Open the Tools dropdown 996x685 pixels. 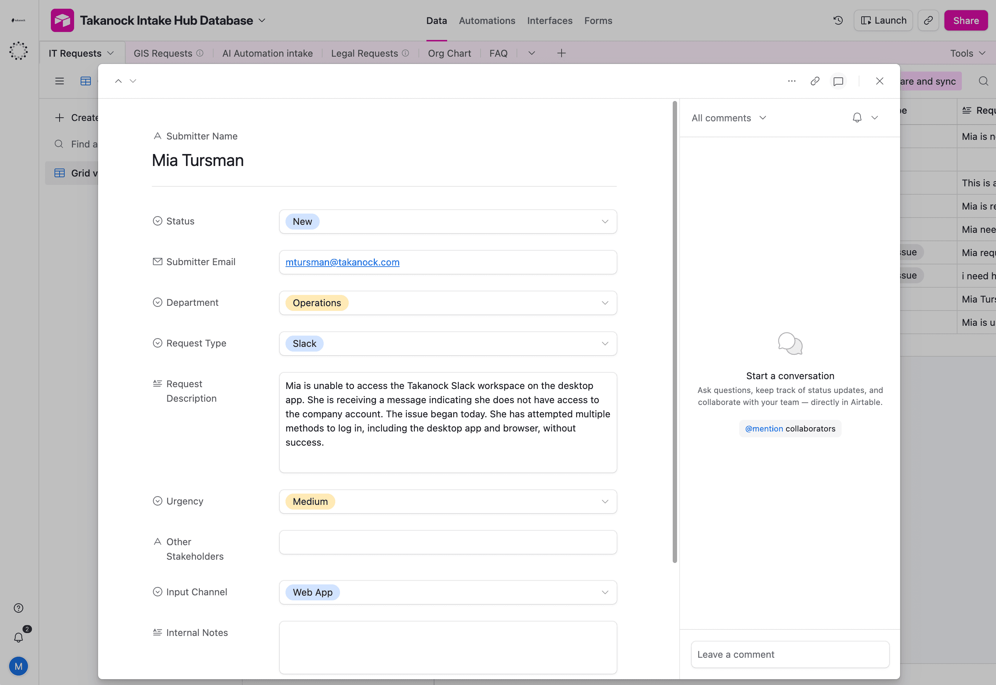tap(968, 53)
